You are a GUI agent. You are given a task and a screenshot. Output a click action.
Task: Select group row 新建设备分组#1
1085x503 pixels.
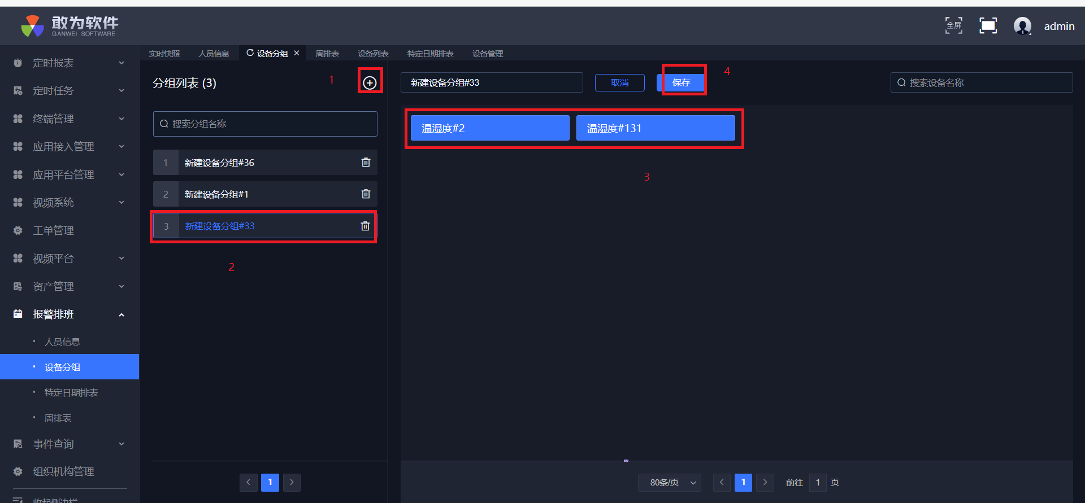(x=265, y=194)
